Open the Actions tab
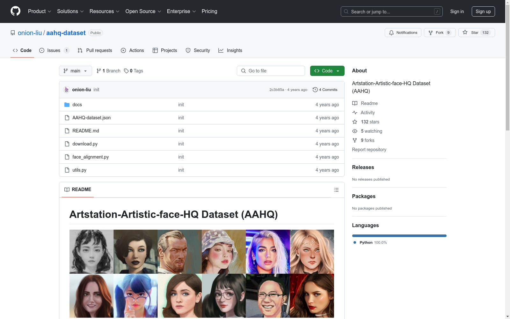Screen dimensions: 510x319 132,50
